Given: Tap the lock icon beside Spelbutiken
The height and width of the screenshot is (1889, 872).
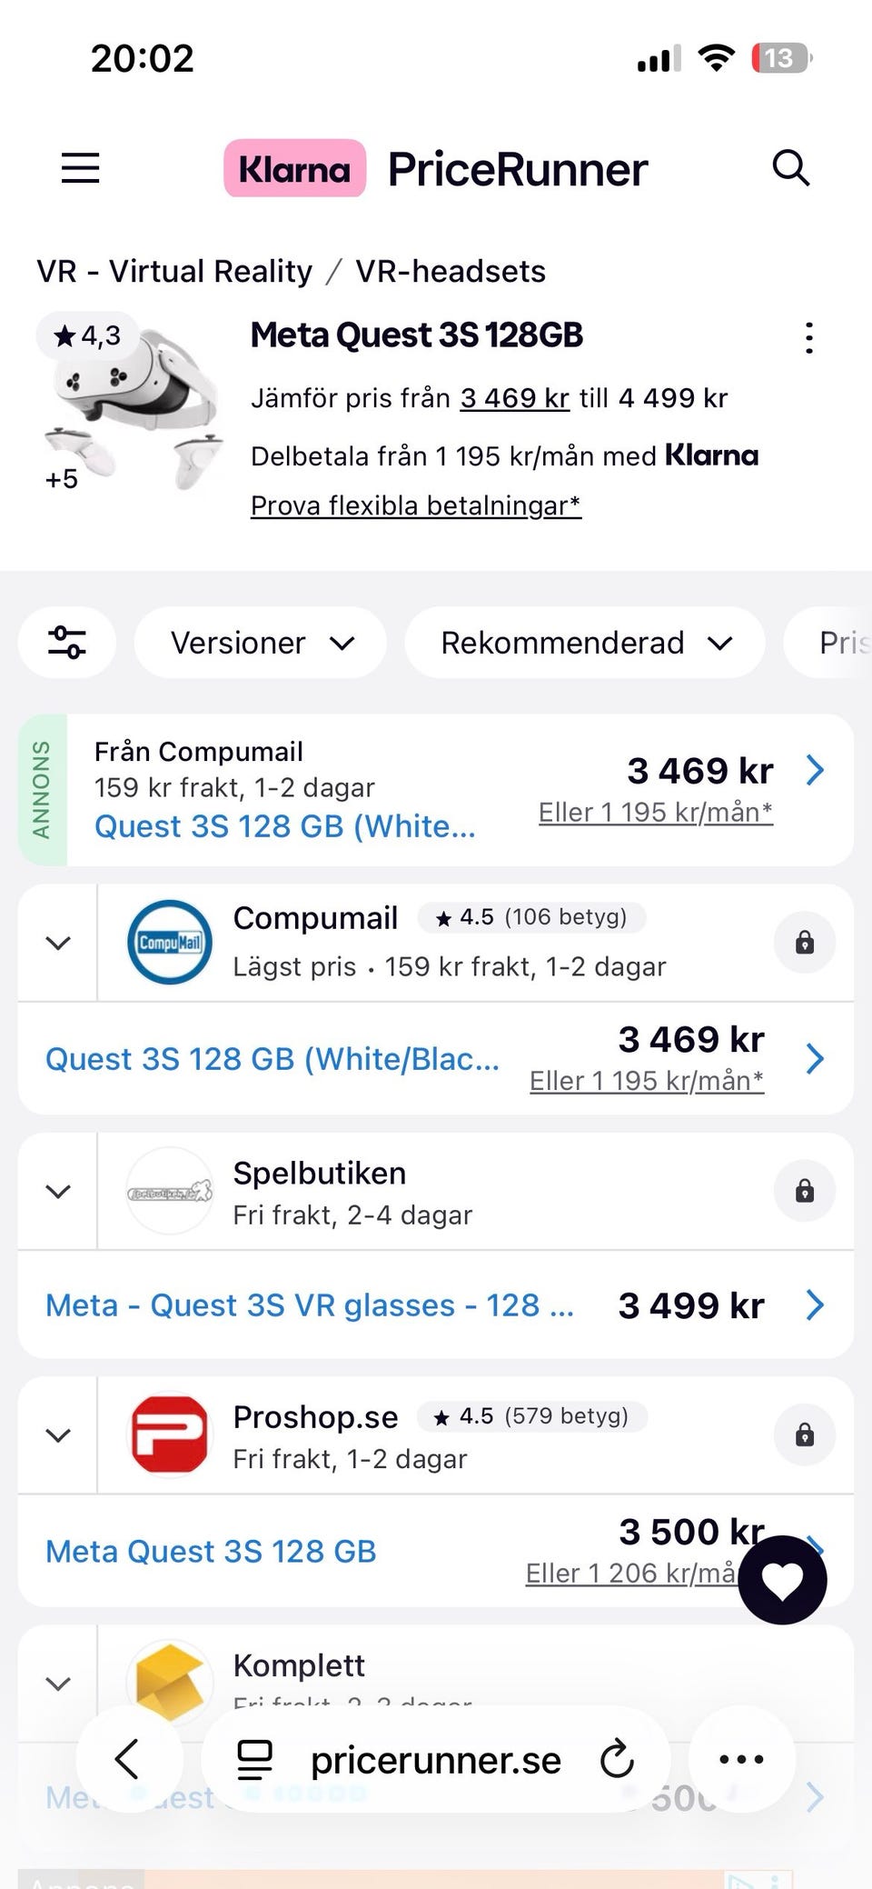Looking at the screenshot, I should (x=805, y=1191).
